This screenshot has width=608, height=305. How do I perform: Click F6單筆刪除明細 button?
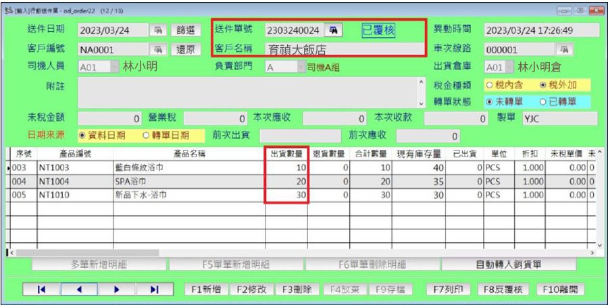[372, 265]
